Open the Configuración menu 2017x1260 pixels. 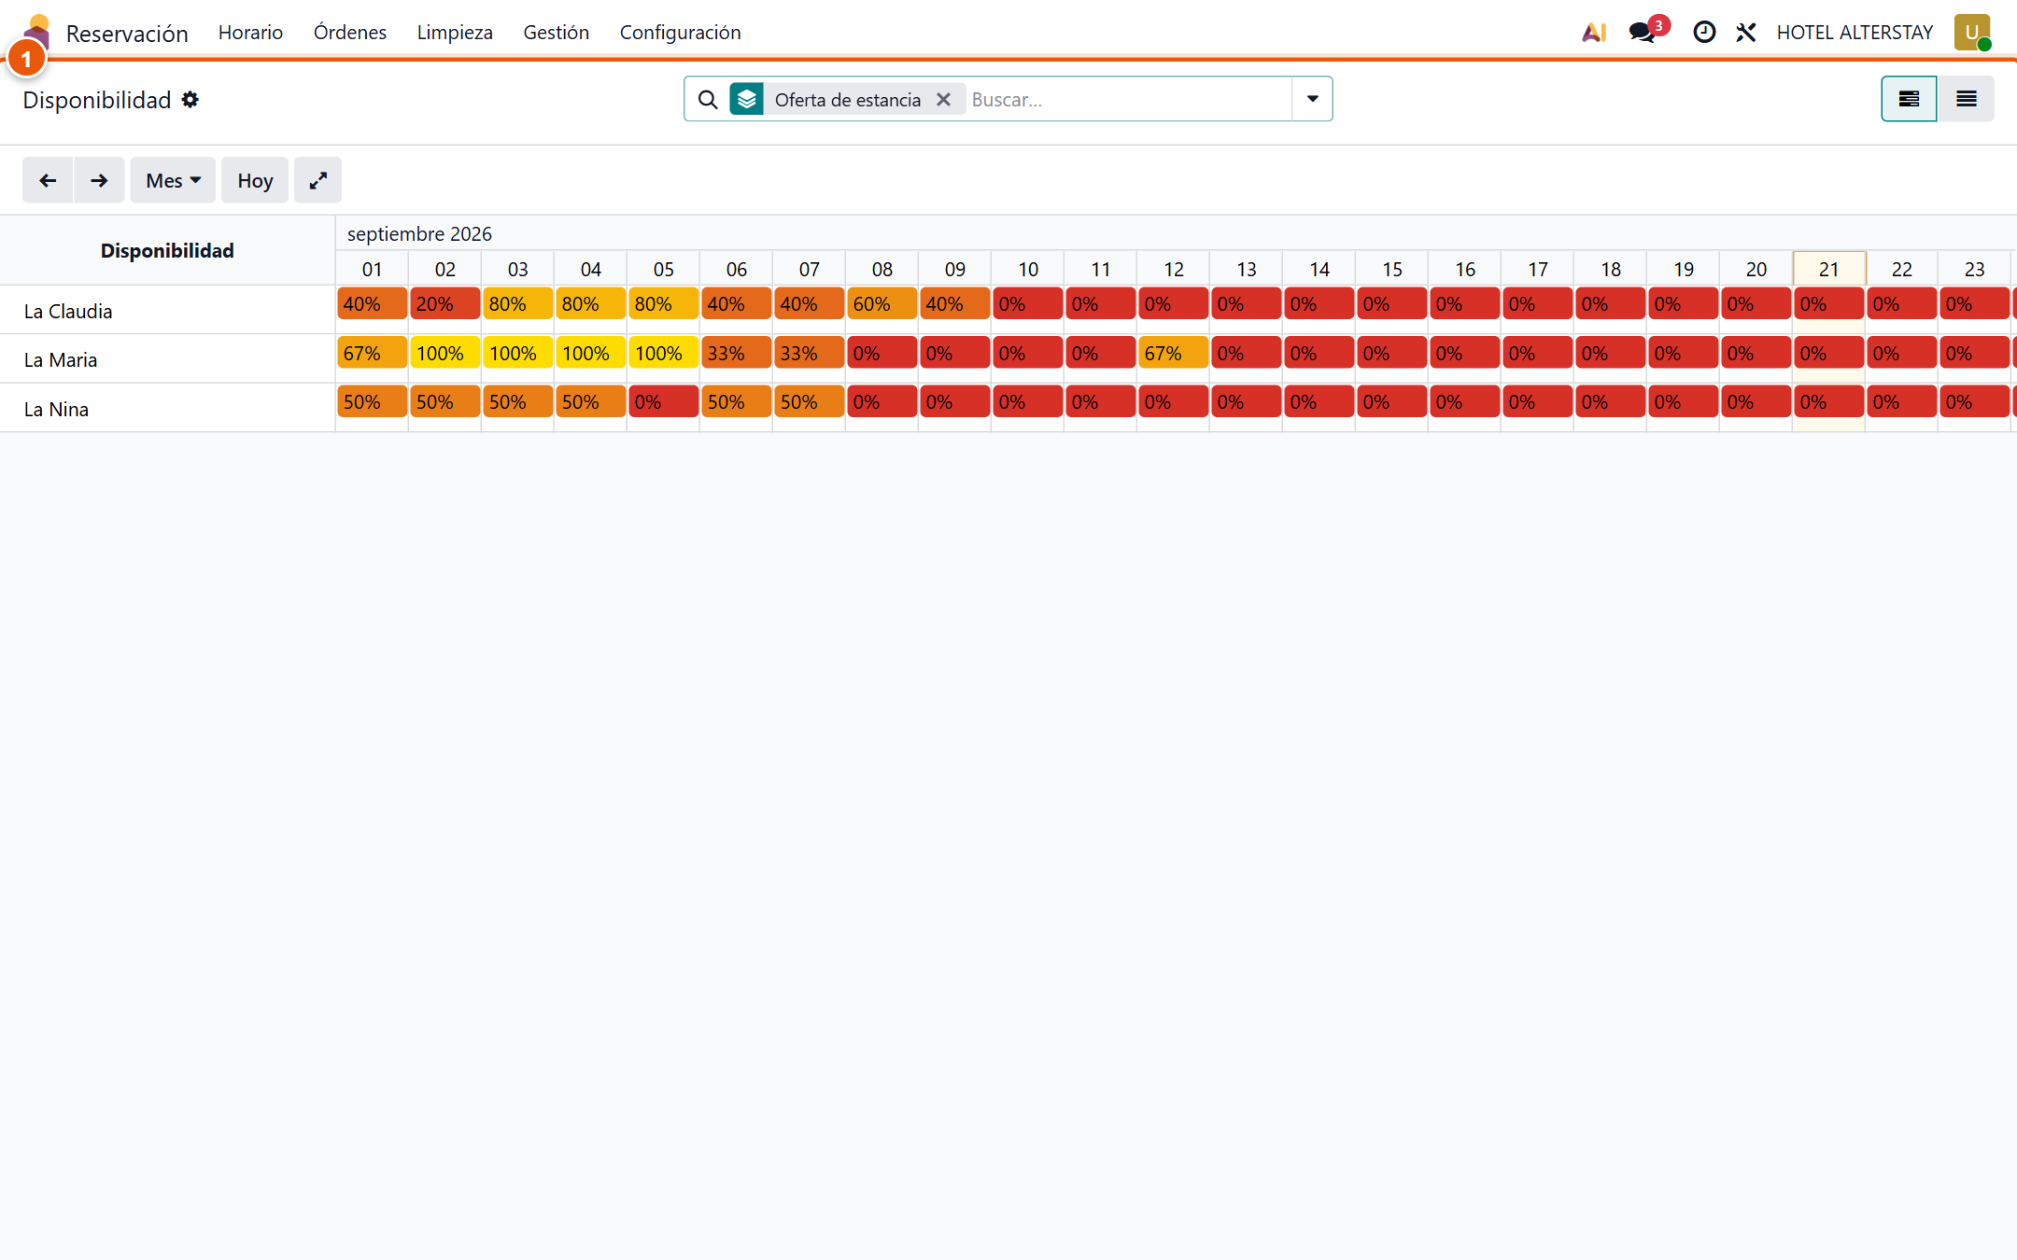(681, 33)
